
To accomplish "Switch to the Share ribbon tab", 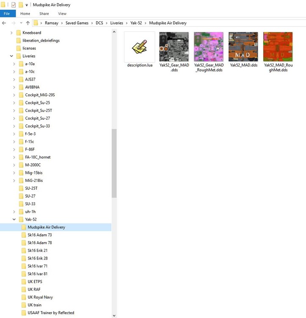I will 44,14.
